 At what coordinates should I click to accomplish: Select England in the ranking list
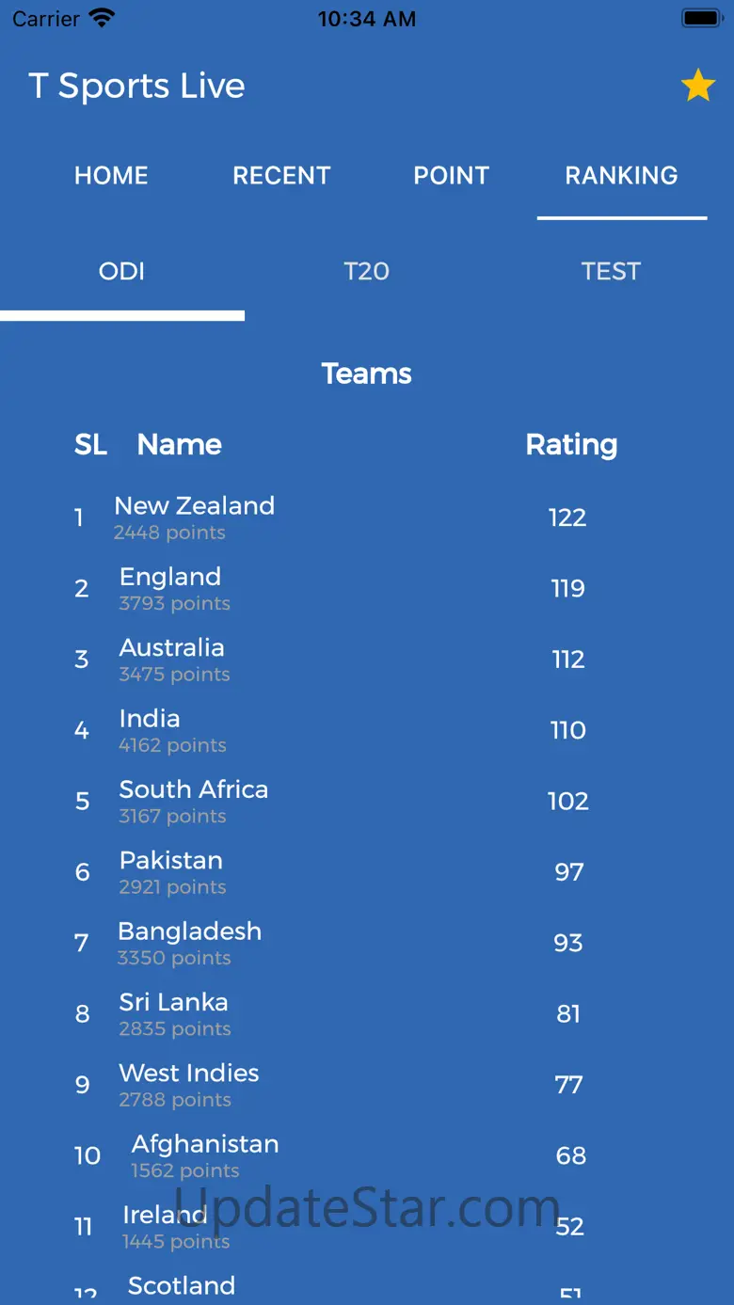click(x=367, y=588)
